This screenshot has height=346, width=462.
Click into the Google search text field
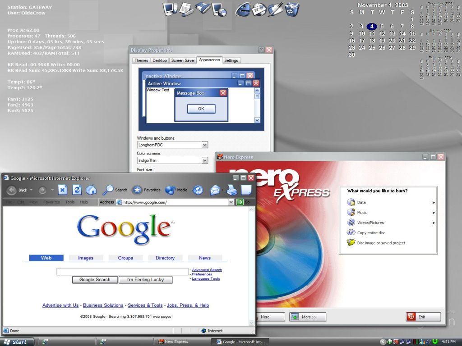click(122, 272)
